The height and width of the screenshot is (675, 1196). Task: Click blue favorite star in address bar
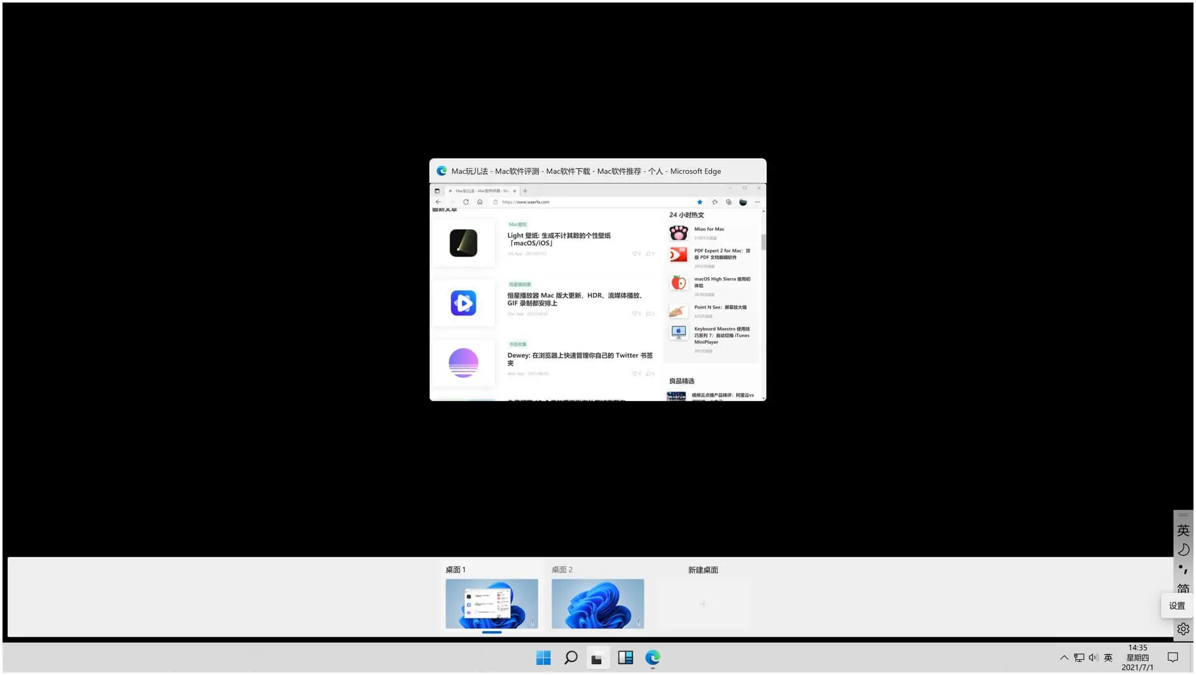click(x=699, y=202)
